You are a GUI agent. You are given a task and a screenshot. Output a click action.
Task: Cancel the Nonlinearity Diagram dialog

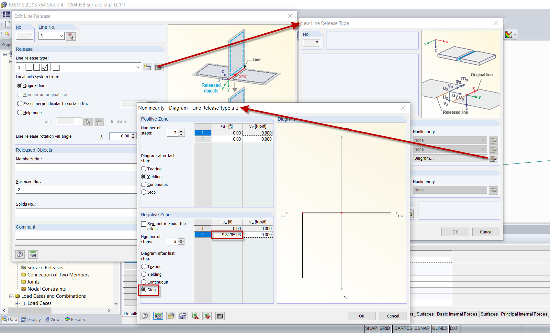[393, 316]
